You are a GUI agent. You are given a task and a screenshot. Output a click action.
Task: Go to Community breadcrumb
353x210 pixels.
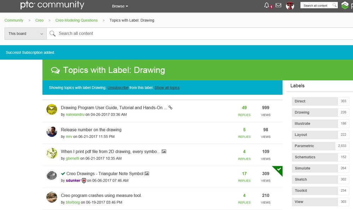click(14, 20)
